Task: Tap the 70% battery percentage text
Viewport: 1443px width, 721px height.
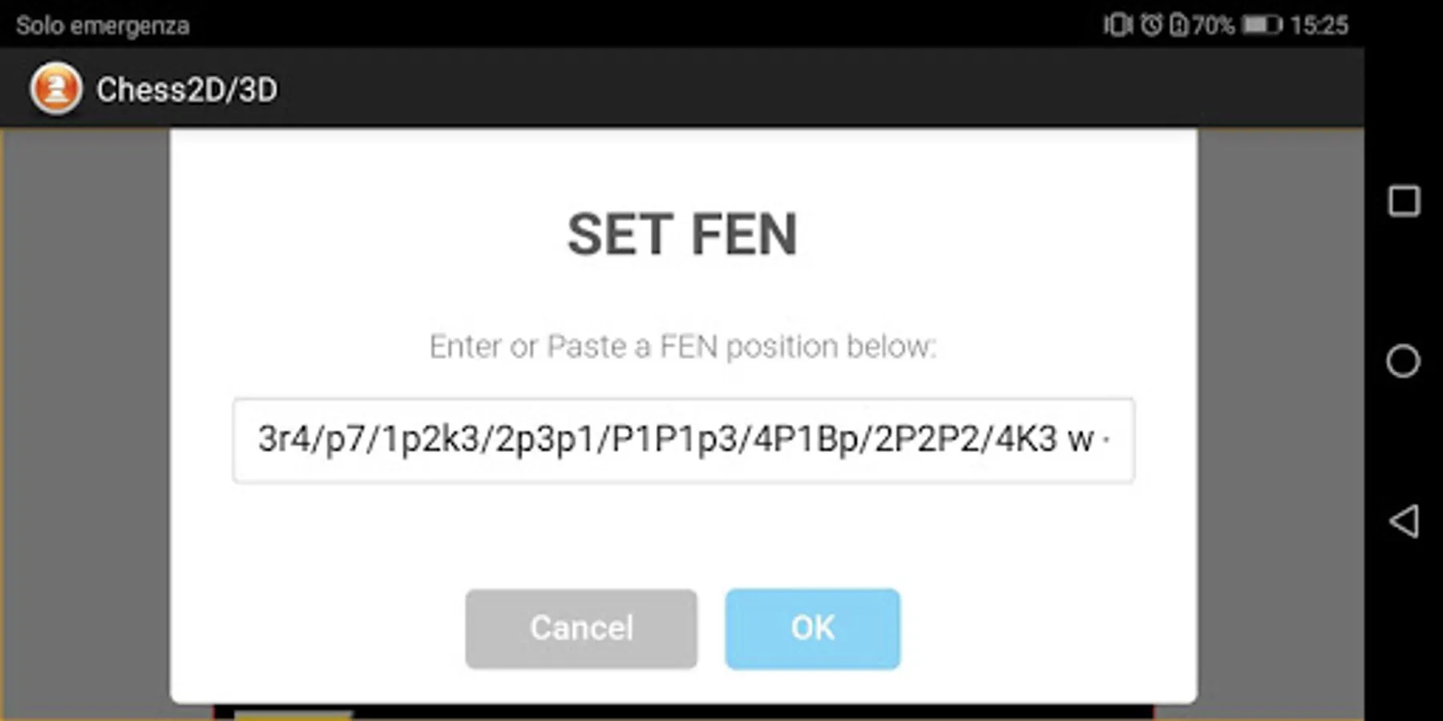Action: click(1213, 25)
